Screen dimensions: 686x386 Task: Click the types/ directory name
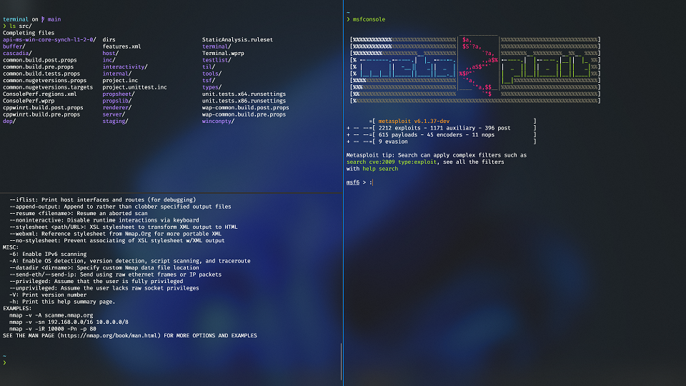212,87
